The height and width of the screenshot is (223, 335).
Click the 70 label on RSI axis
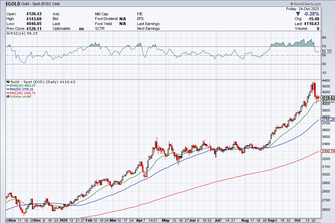pos(324,46)
